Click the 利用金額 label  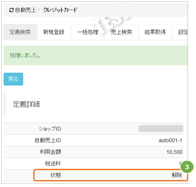coord(50,152)
